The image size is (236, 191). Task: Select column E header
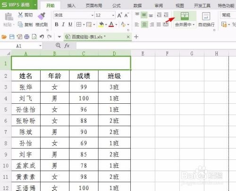click(x=143, y=54)
